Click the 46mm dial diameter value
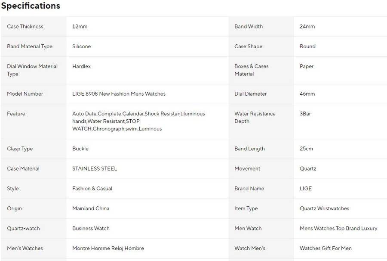Screen dimensions: 387x261 coord(307,94)
